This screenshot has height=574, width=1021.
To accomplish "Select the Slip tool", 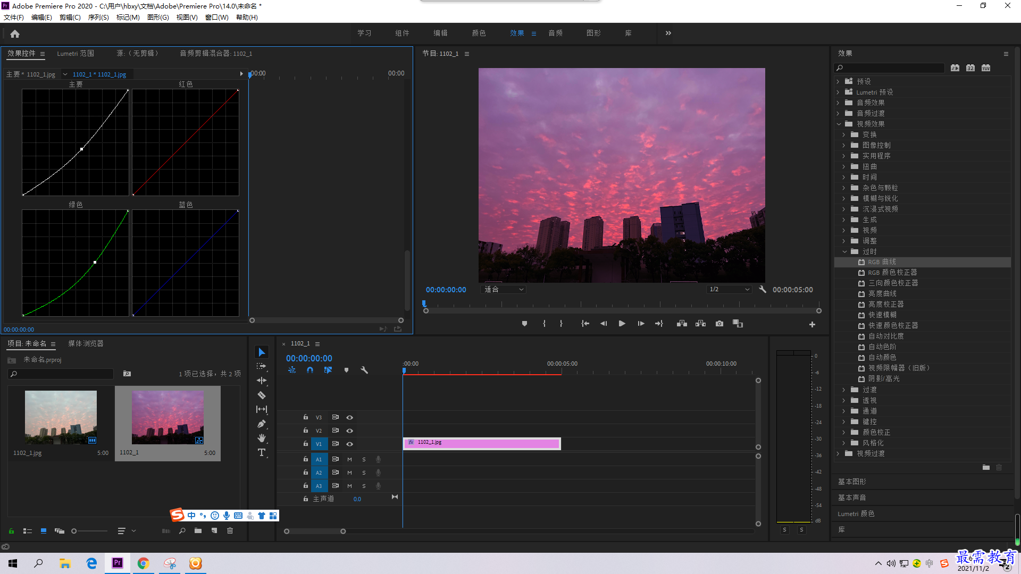I will pos(262,409).
